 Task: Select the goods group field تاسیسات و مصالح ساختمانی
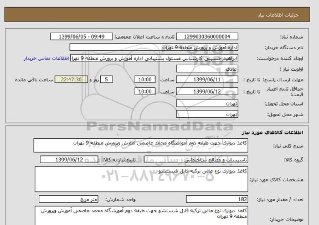coord(196,160)
